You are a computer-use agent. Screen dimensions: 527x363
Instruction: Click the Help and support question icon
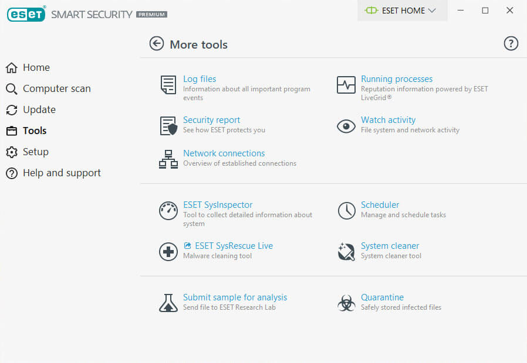point(12,173)
